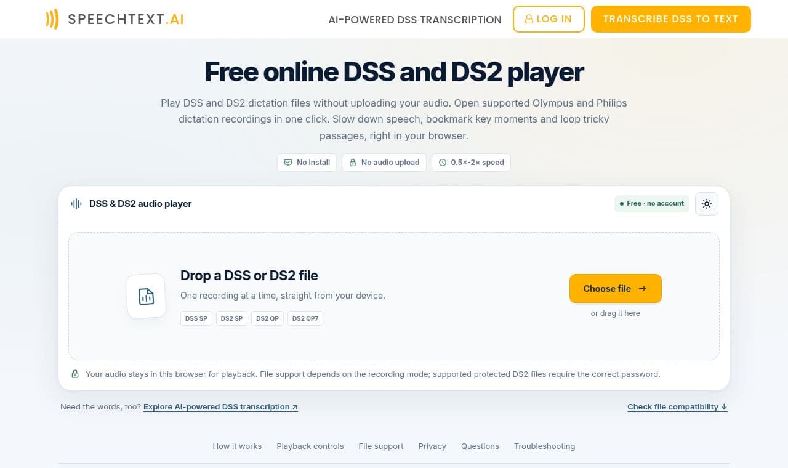
Task: Go to File support section
Action: 381,446
